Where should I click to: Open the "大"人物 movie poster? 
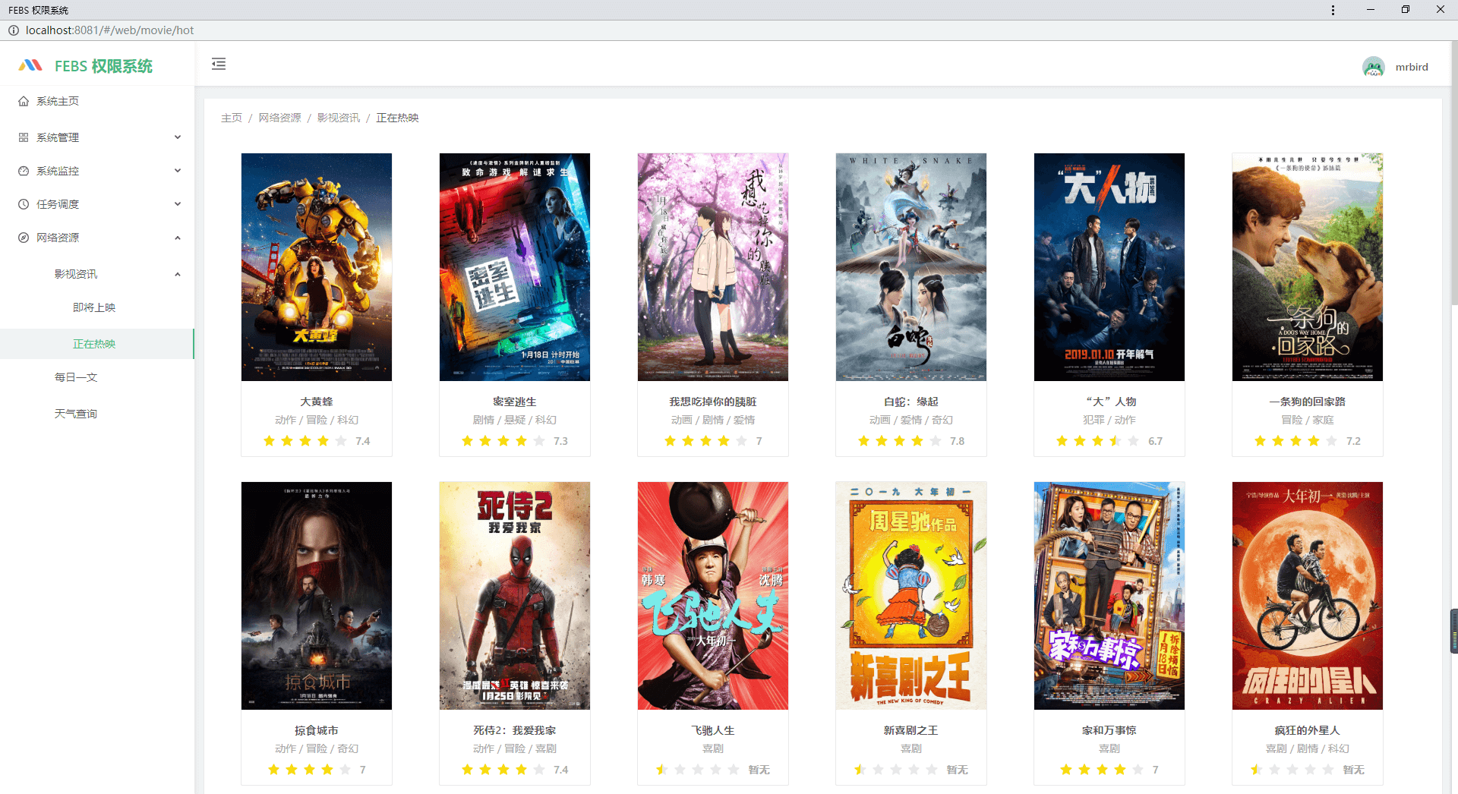pos(1109,267)
